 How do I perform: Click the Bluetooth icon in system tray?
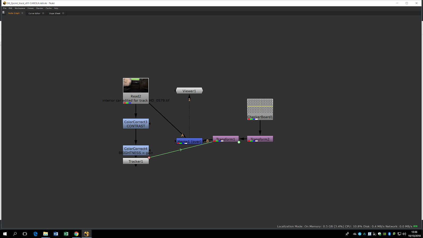click(x=389, y=234)
